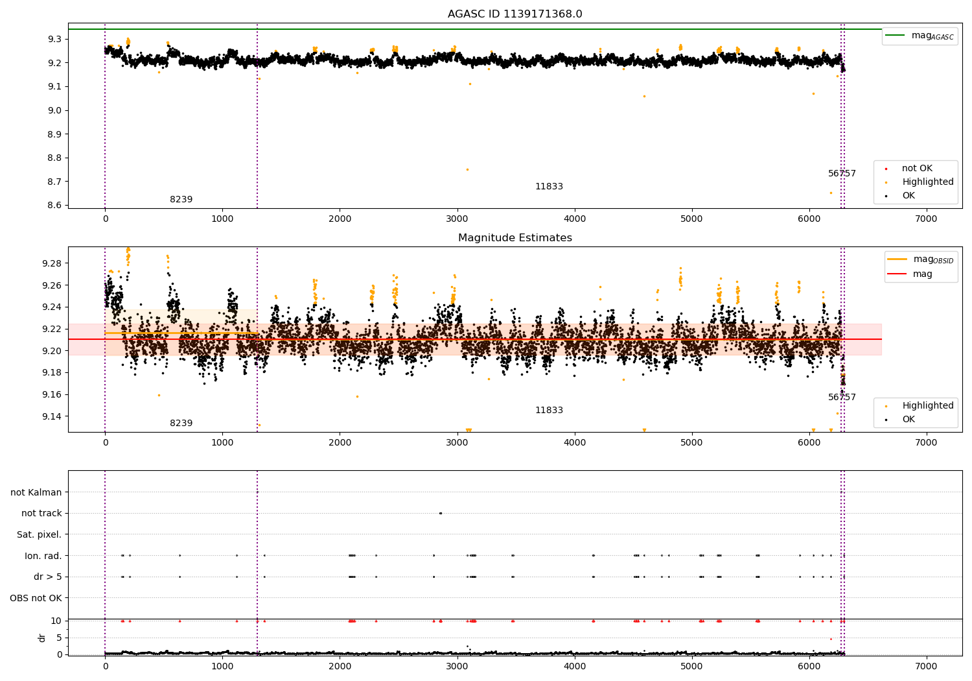Click the '1000' x-tick under the middle plot

(x=222, y=442)
